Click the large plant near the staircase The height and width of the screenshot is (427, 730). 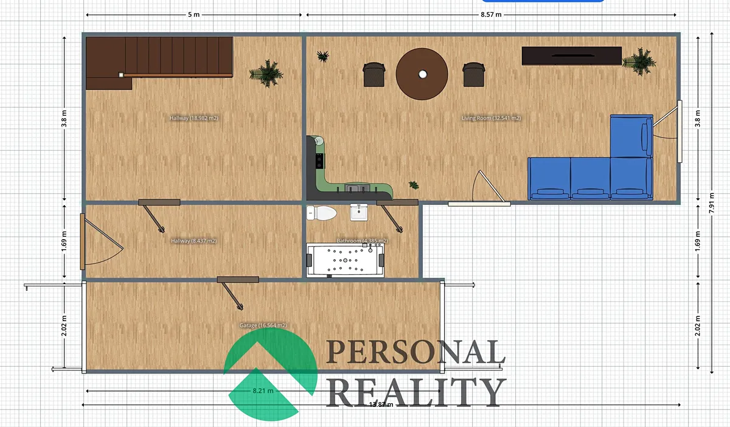pos(266,72)
